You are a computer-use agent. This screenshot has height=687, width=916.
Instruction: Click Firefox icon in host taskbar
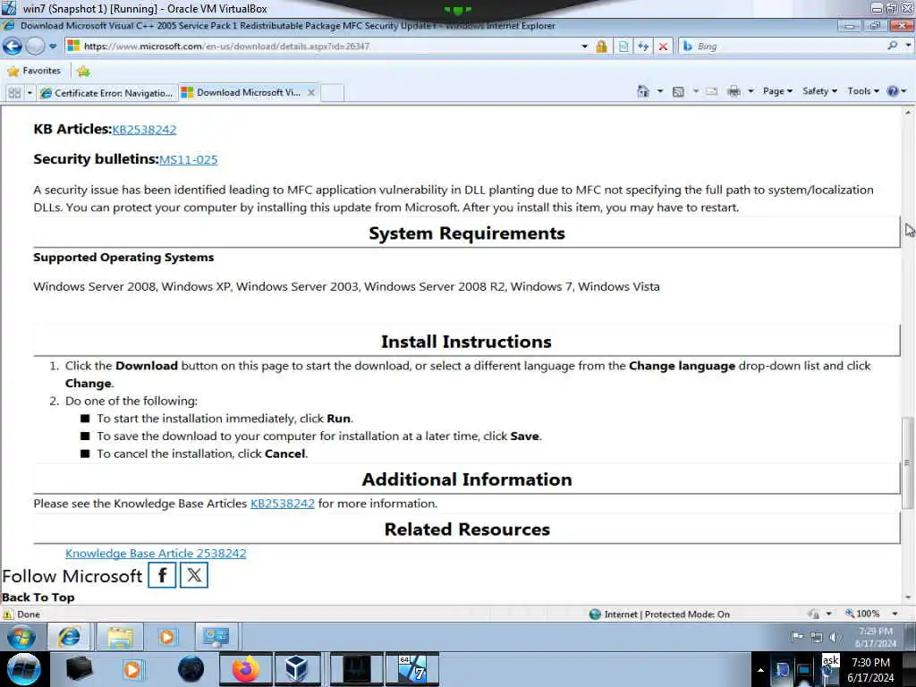pos(246,669)
